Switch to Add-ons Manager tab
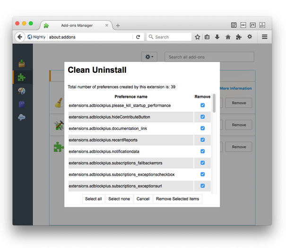The height and width of the screenshot is (248, 286). pos(77,26)
